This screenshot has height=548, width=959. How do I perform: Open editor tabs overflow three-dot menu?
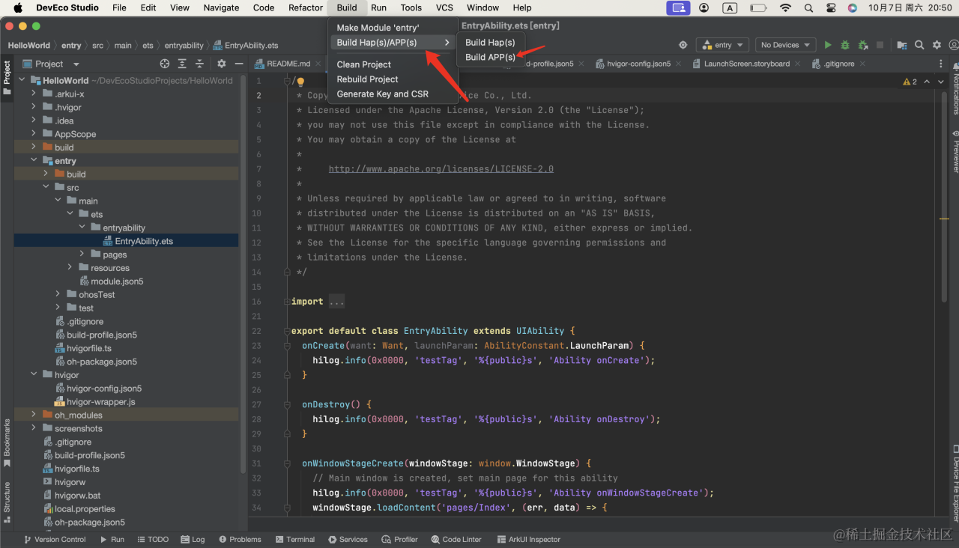[941, 64]
